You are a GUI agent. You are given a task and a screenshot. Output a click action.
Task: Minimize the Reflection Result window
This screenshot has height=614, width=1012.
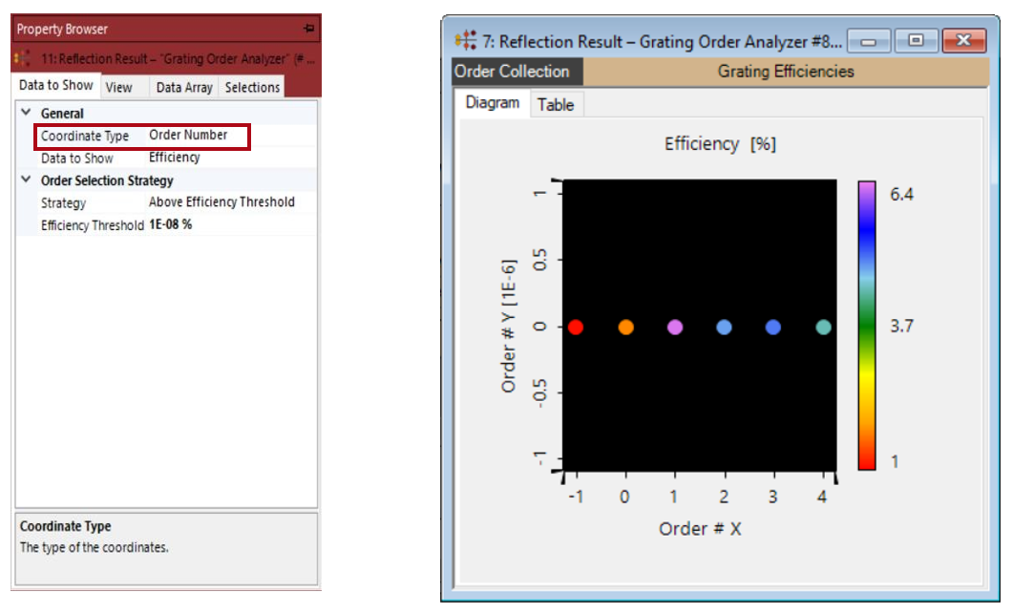coord(869,41)
